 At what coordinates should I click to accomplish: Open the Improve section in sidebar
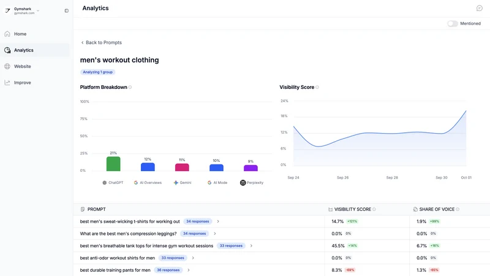pyautogui.click(x=35, y=83)
